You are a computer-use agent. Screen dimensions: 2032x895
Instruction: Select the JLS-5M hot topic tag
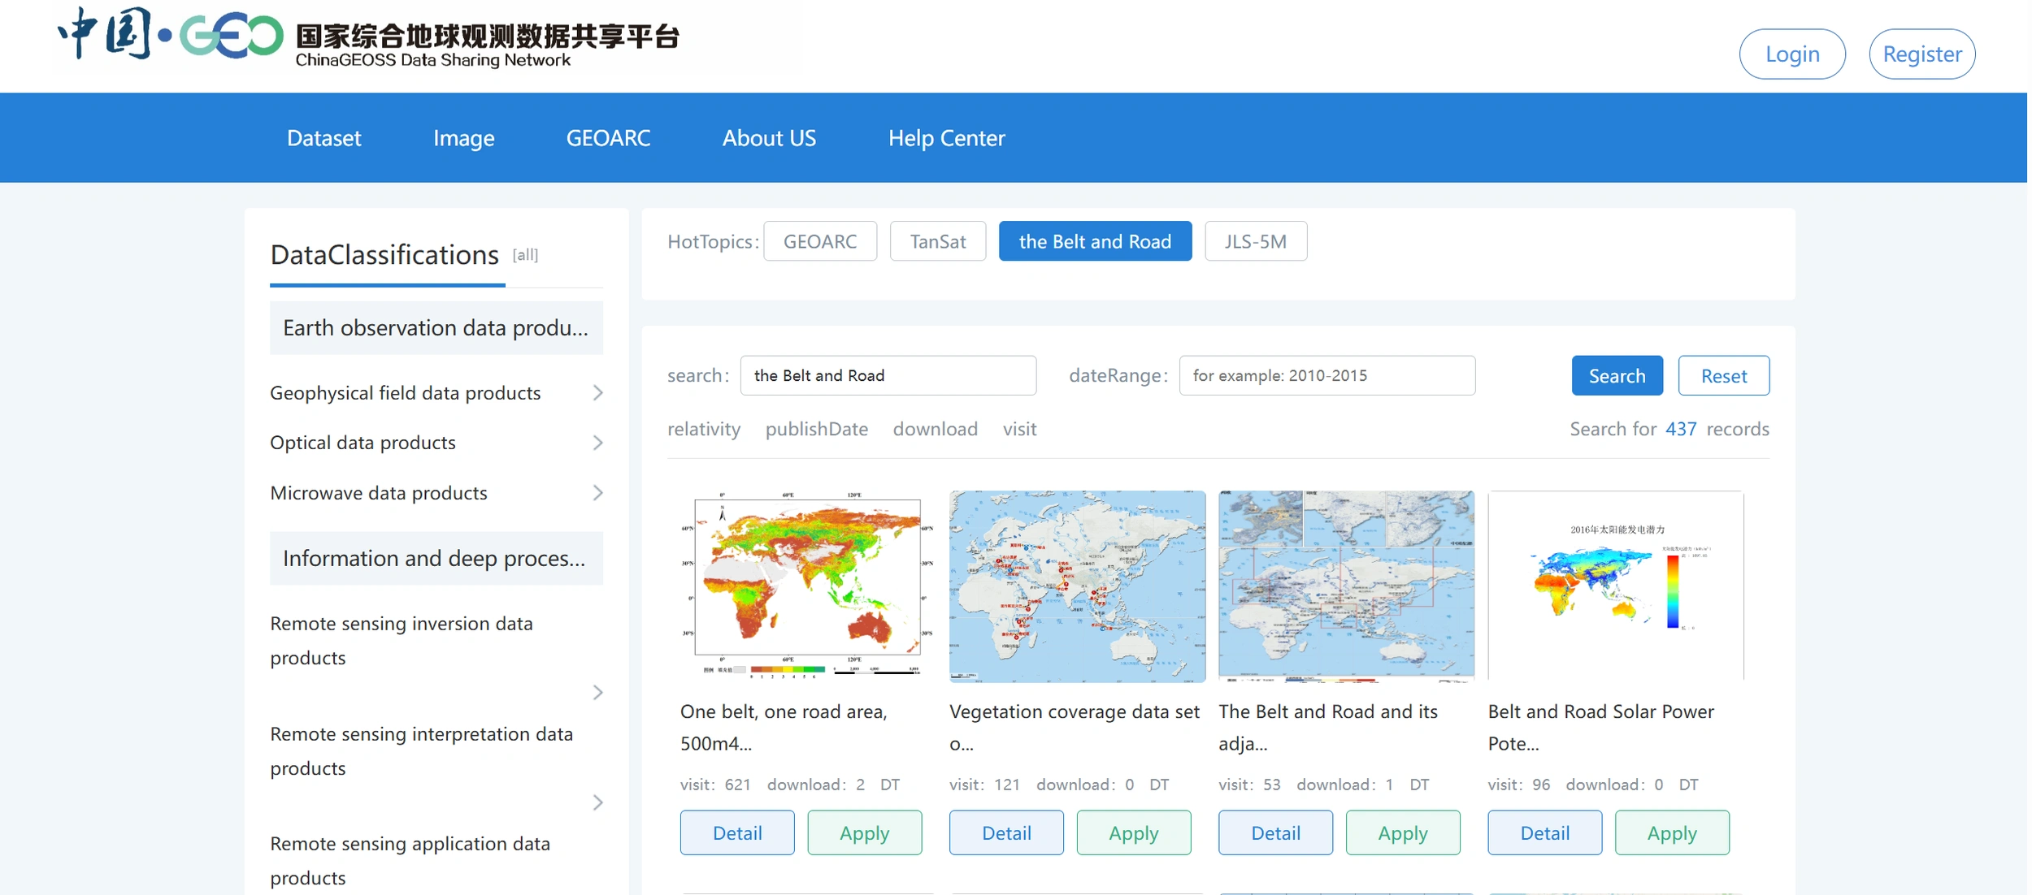1255,241
